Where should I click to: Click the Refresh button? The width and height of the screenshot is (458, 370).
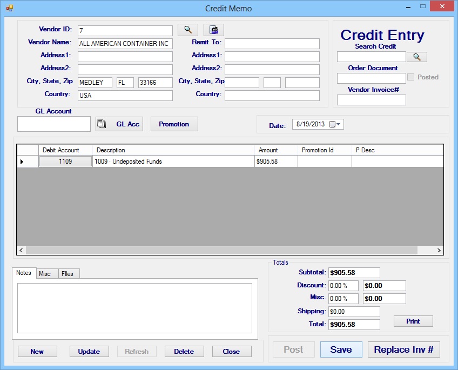pos(137,351)
